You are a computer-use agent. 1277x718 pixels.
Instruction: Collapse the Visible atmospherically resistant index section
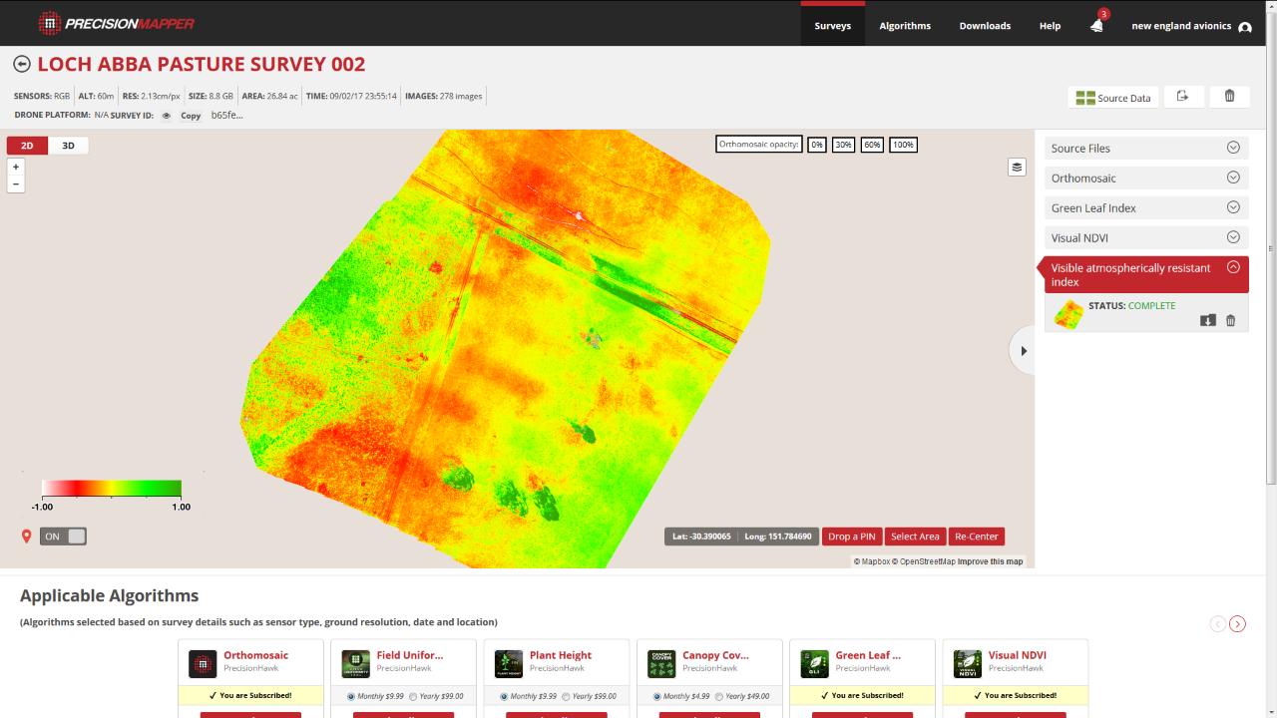[x=1234, y=267]
